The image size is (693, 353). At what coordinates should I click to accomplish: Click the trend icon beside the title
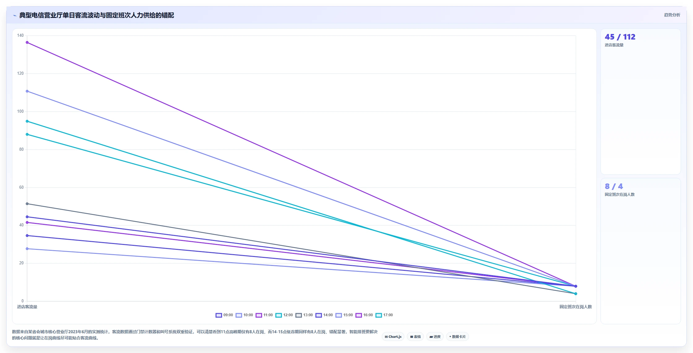coord(15,15)
